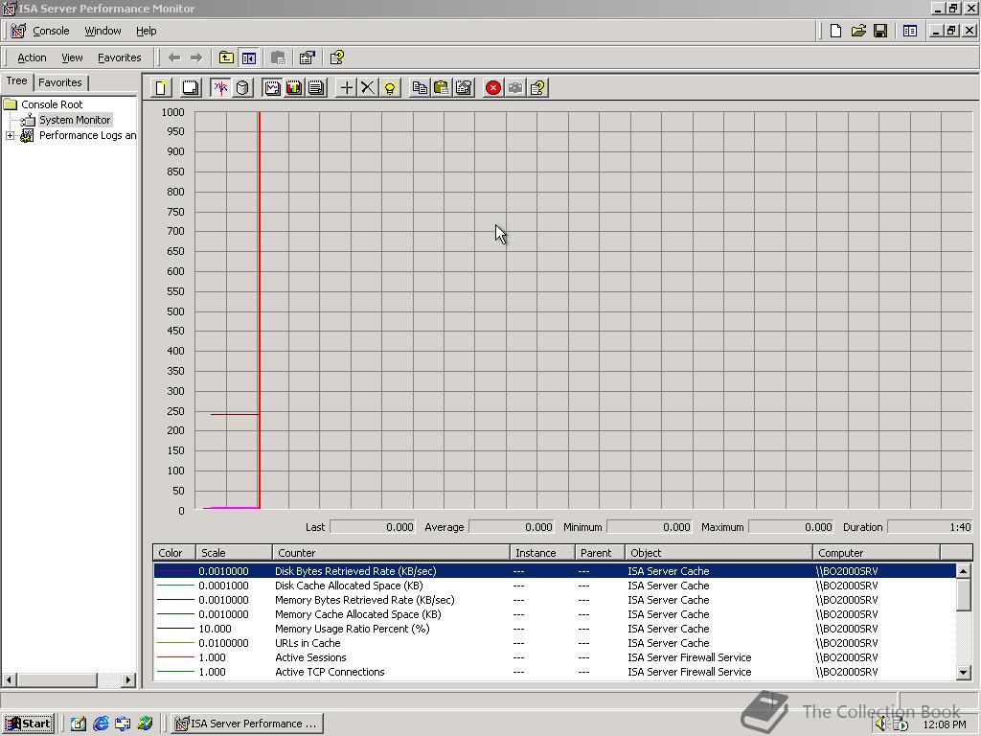Screen dimensions: 981x736
Task: Open the Console menu
Action: coord(51,31)
